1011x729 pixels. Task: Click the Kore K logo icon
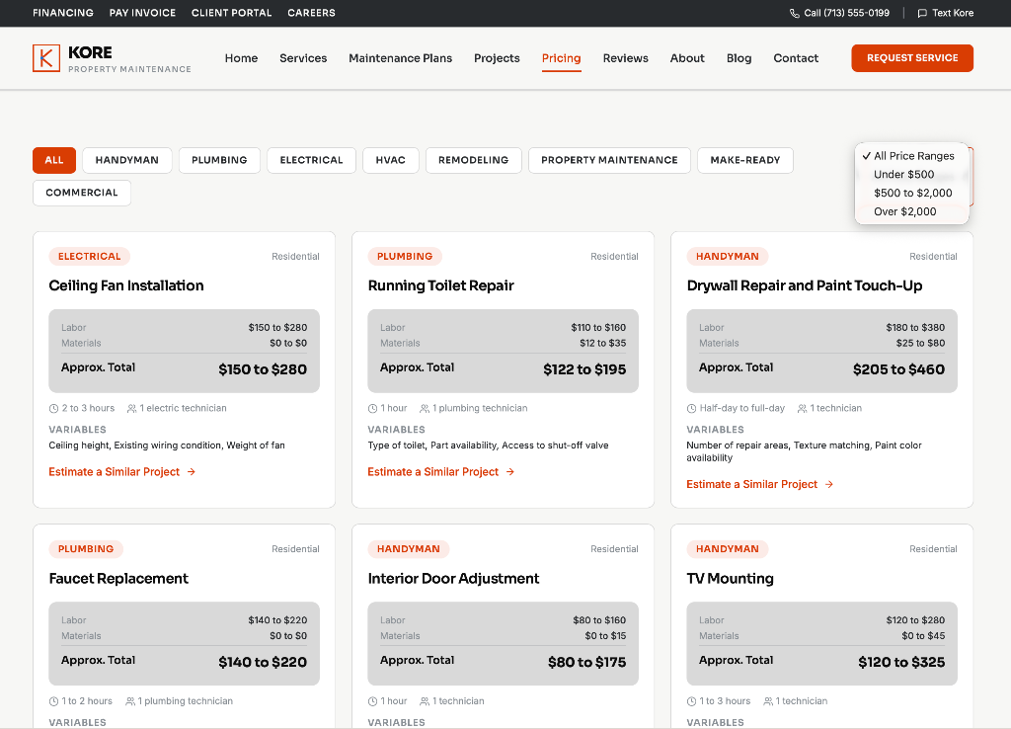(46, 58)
